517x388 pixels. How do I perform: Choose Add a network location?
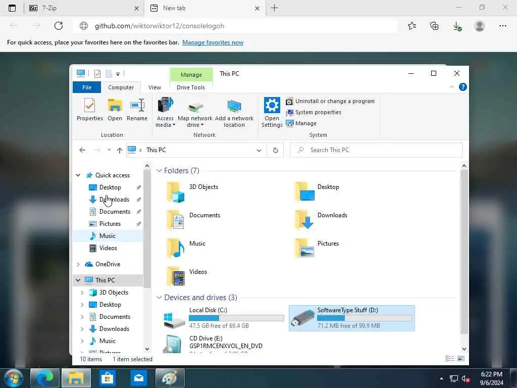click(x=234, y=113)
